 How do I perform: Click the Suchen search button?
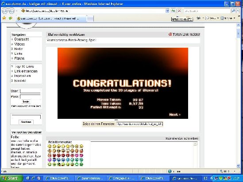point(26,122)
